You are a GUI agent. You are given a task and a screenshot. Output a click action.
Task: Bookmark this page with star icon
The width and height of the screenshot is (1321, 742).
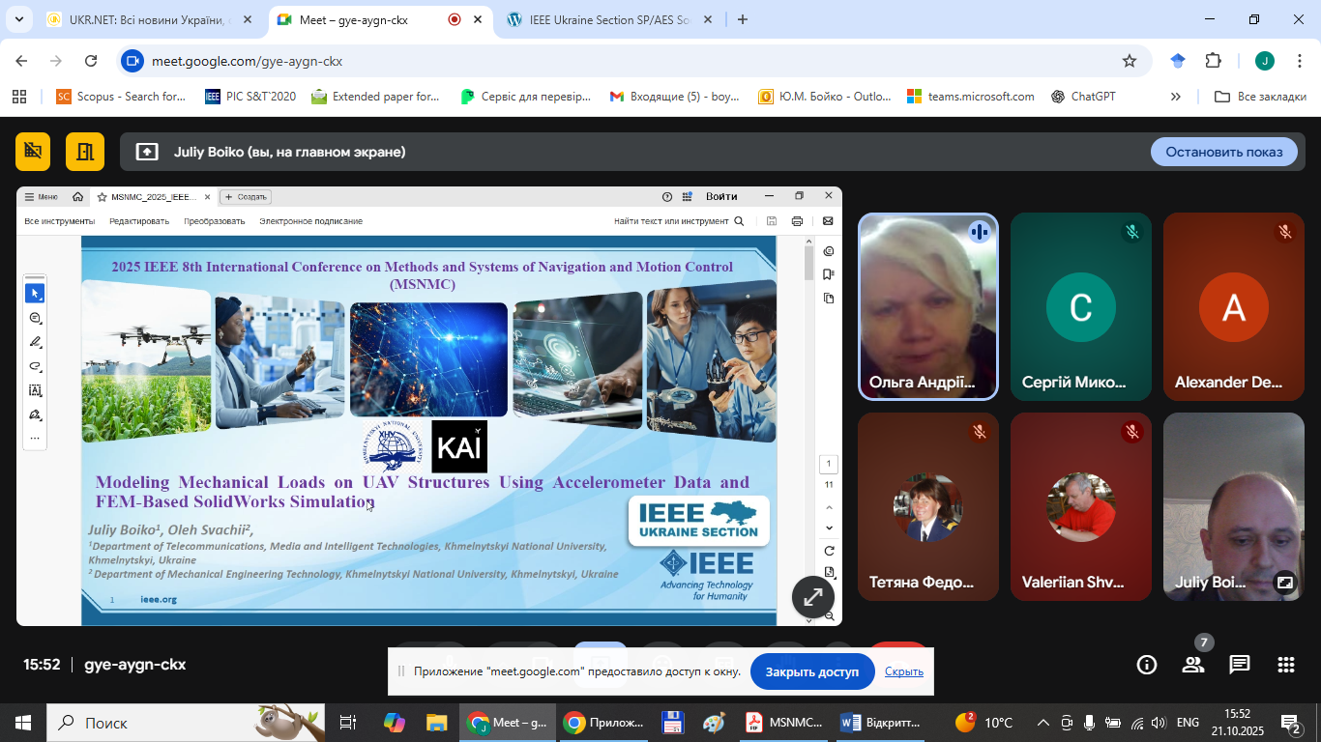coord(1130,61)
